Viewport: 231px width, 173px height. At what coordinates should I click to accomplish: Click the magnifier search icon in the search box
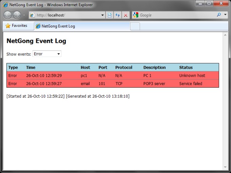(219, 15)
